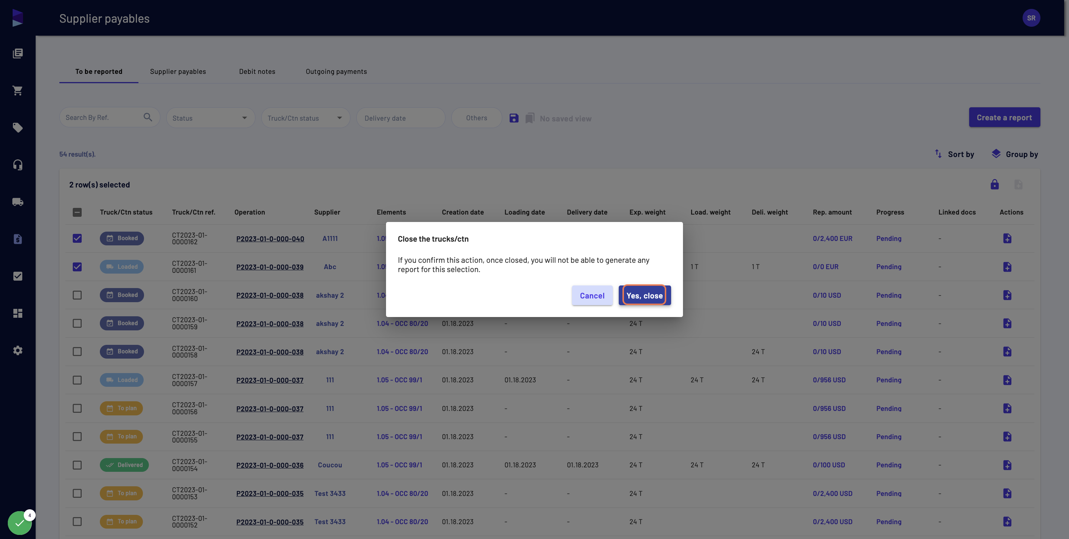
Task: Check the row CT2023-01-0000154 checkbox
Action: tap(77, 465)
